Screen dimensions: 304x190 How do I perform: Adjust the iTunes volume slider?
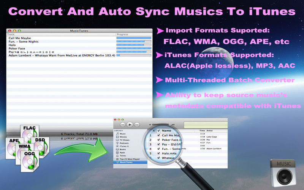[x=161, y=125]
